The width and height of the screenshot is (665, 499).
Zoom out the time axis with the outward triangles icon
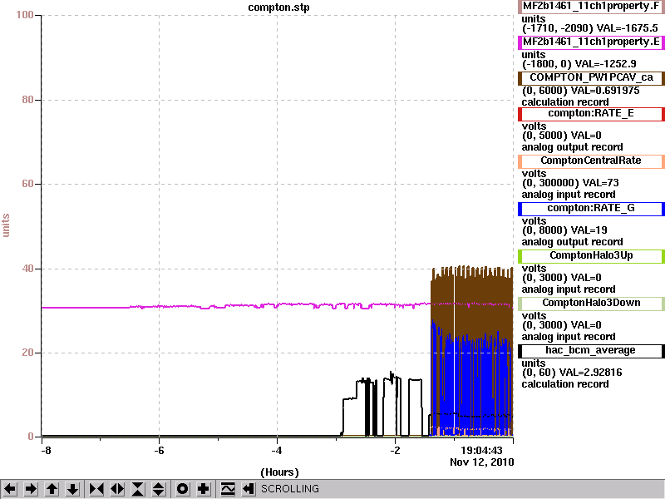pos(117,489)
